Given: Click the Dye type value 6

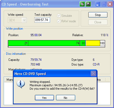Looking at the screenshot, I should [94, 60].
